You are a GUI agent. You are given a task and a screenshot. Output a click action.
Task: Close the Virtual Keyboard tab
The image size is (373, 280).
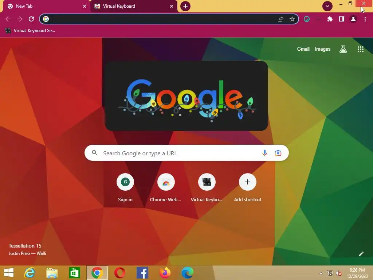[x=172, y=6]
